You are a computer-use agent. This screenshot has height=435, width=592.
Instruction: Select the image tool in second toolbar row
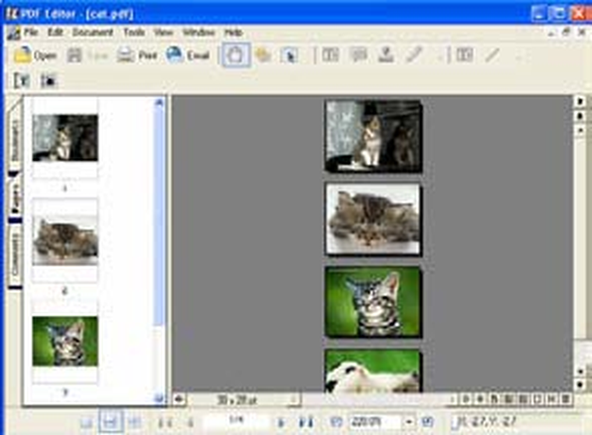pos(48,80)
